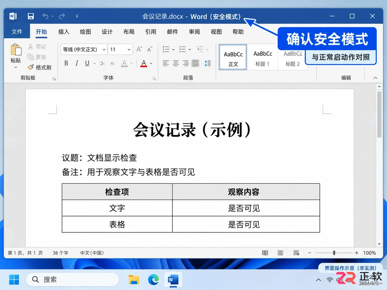Expand the 粘贴 options arrow
The height and width of the screenshot is (290, 387).
coord(16,67)
